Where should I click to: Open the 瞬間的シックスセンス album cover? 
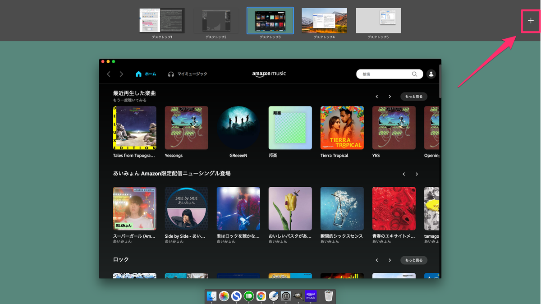point(342,209)
